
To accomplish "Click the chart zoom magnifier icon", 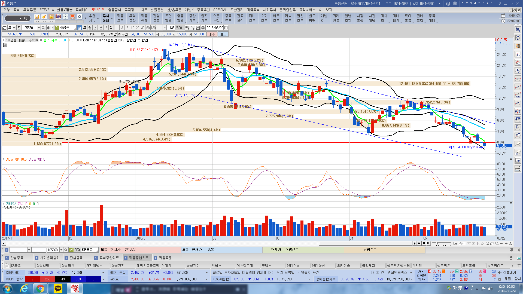I will 497,244.
